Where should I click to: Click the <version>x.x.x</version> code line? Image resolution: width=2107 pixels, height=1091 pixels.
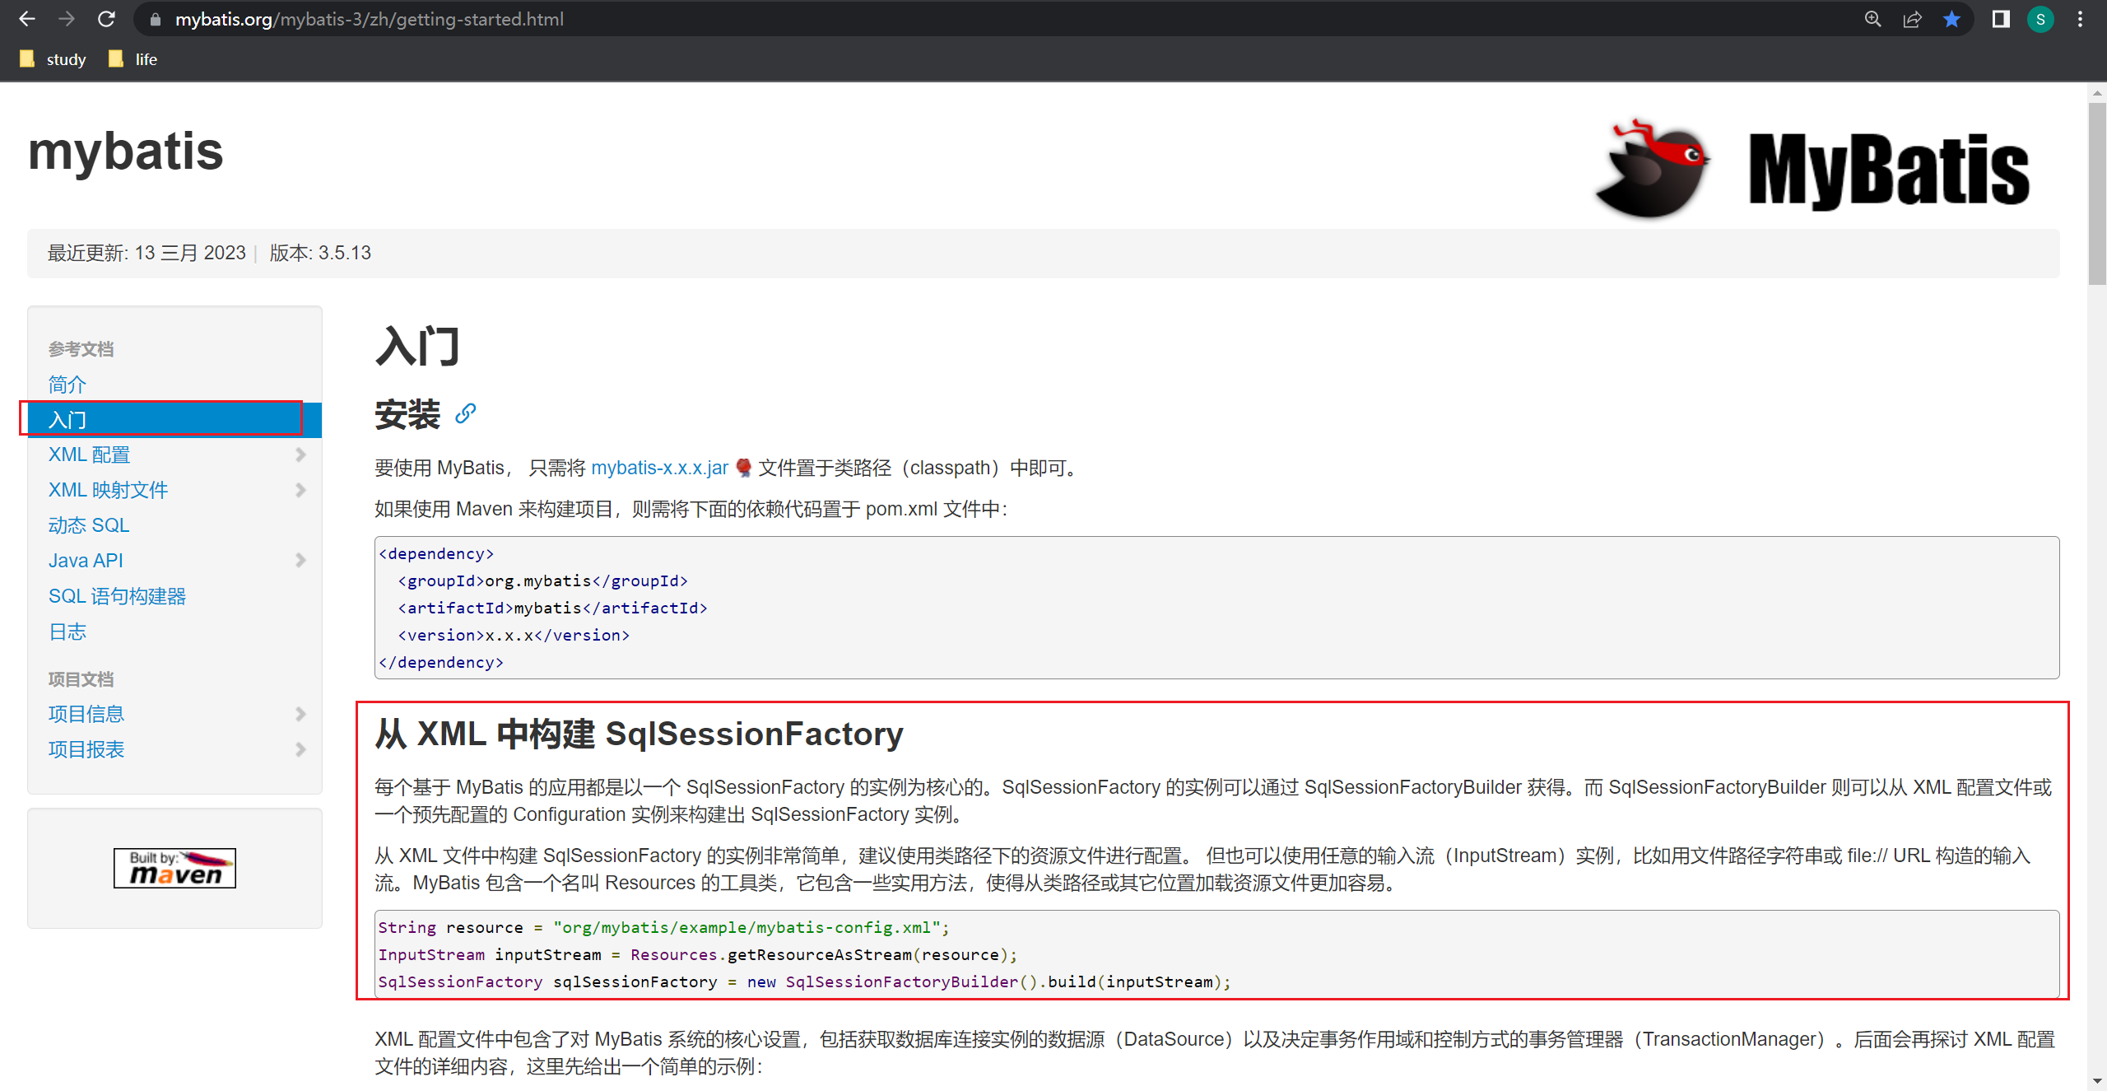514,635
